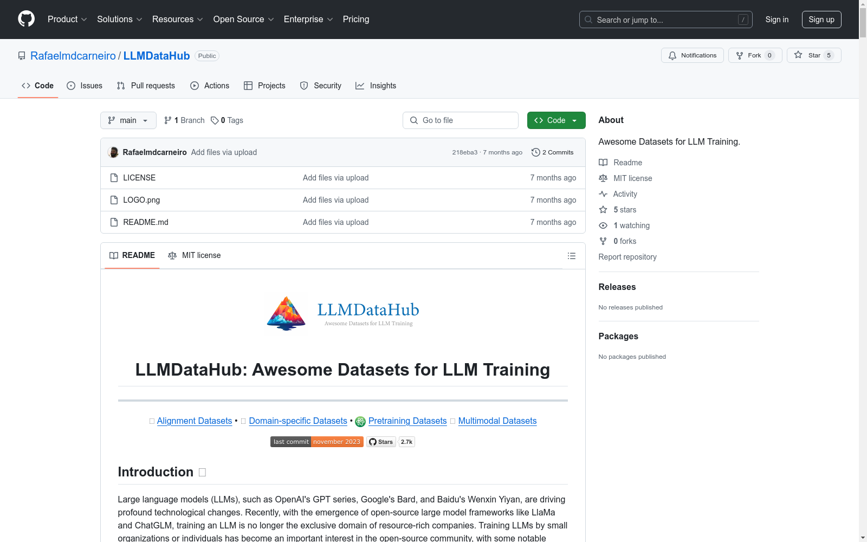This screenshot has height=542, width=867.
Task: Switch to the MIT license tab
Action: (195, 255)
